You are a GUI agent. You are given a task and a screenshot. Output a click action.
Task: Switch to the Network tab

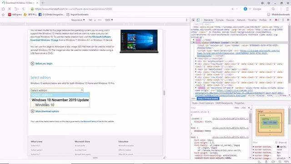click(x=241, y=20)
